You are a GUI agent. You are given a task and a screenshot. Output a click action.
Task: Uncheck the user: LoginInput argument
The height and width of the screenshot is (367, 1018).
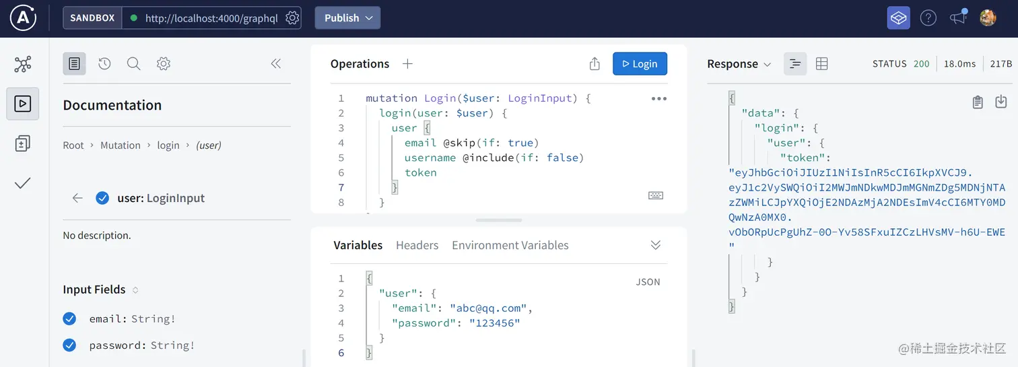click(x=102, y=198)
